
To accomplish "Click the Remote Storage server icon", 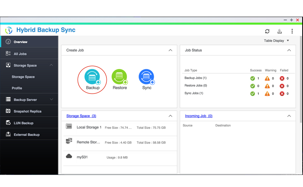I will [x=69, y=141].
